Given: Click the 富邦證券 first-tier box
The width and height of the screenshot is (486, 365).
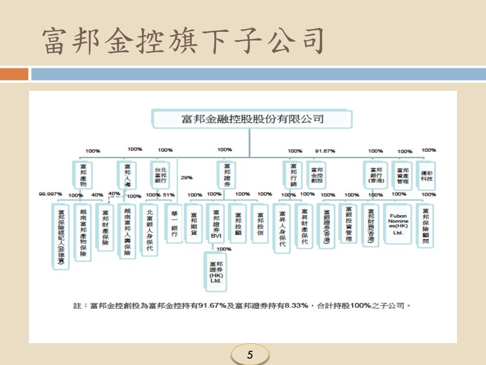Looking at the screenshot, I should [x=227, y=175].
